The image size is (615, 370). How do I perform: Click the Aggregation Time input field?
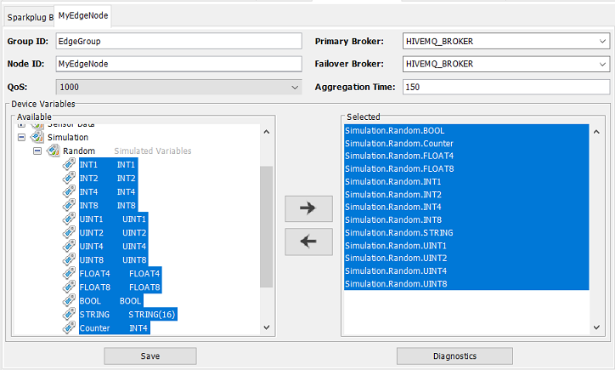click(x=506, y=87)
